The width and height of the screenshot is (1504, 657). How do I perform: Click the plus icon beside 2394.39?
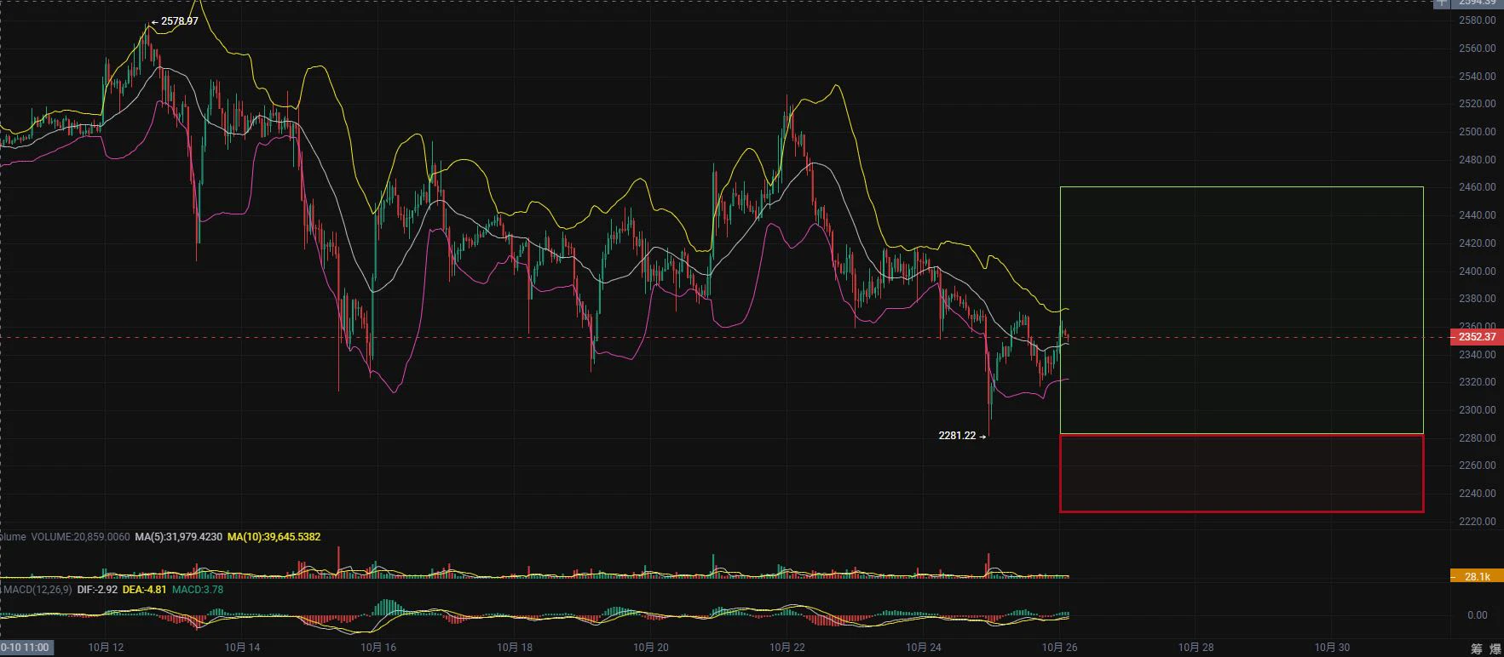click(x=1440, y=3)
